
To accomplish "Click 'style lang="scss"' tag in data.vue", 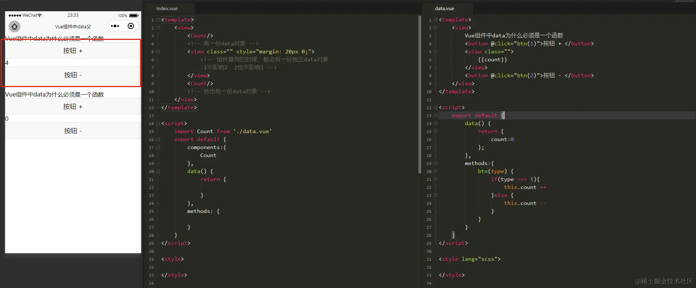I will [470, 259].
